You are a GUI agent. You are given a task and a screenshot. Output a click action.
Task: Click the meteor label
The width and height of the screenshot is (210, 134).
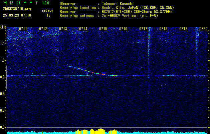tap(47, 10)
